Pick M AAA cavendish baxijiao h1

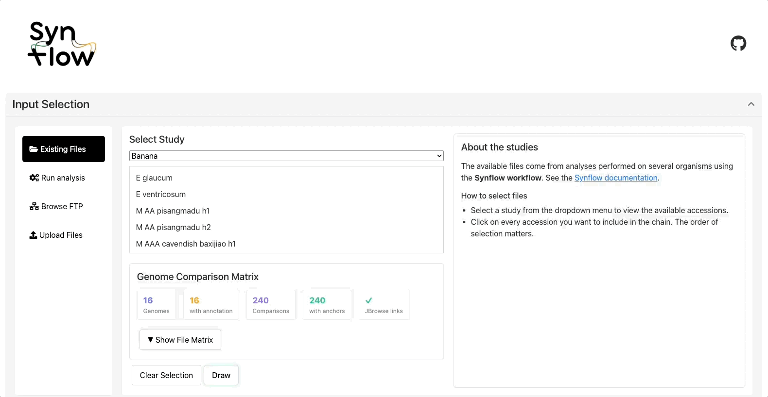tap(286, 244)
